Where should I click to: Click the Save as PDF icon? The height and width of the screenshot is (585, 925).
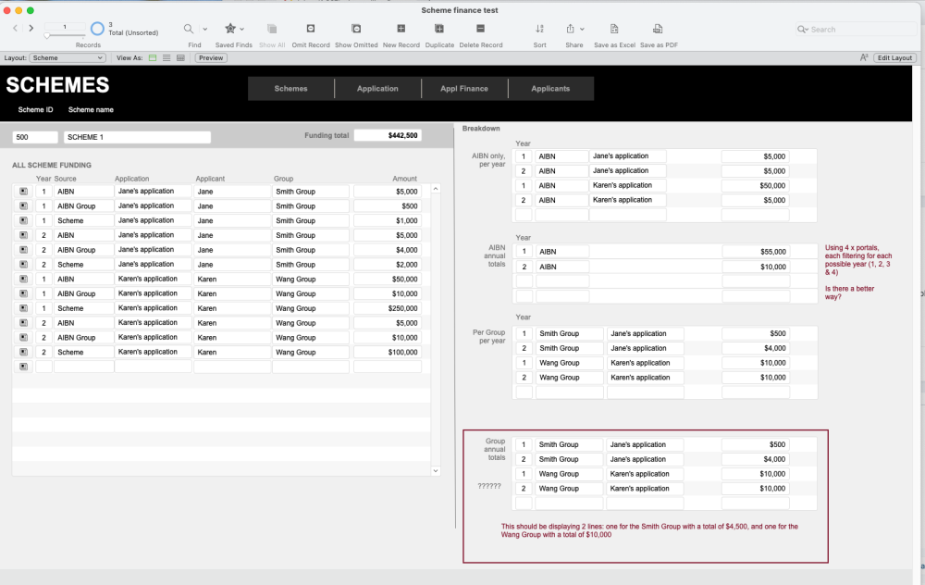coord(659,29)
